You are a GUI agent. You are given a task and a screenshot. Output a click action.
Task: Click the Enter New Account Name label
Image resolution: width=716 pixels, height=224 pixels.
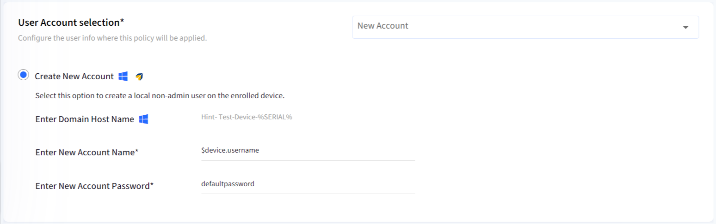[x=87, y=153]
